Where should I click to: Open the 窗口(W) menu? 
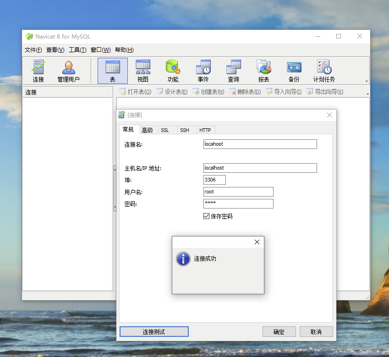point(100,50)
